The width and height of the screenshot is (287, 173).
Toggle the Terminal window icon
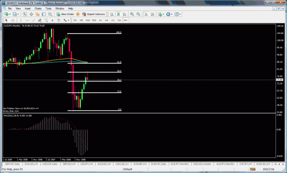(x=44, y=14)
